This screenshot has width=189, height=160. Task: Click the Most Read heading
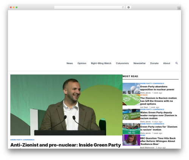pos(130,76)
